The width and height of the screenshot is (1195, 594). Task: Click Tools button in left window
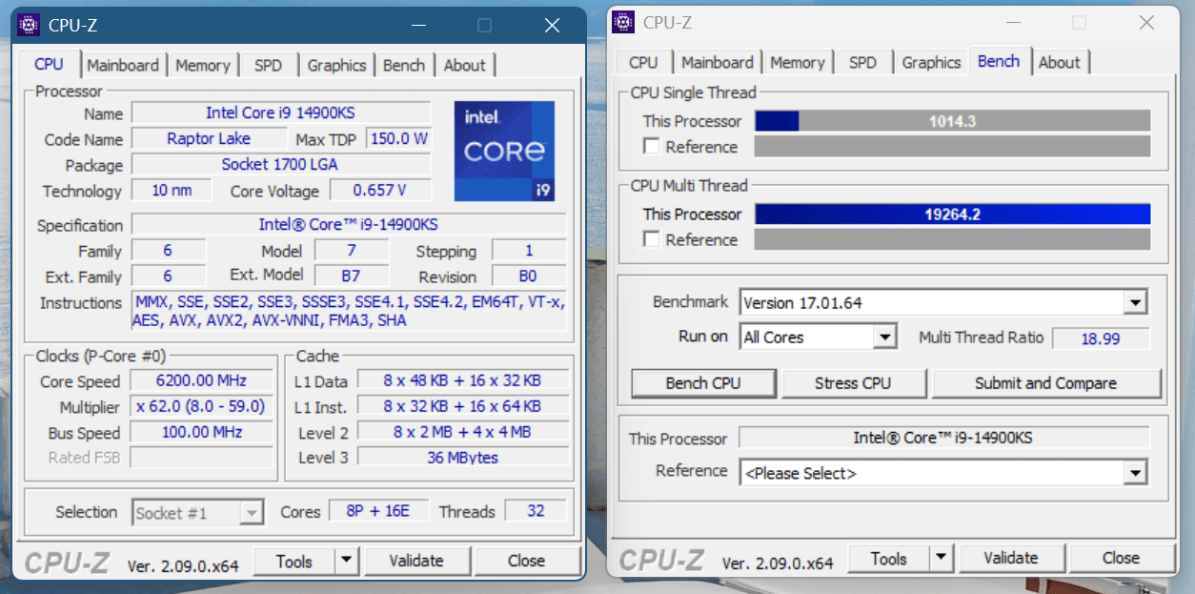tap(294, 561)
